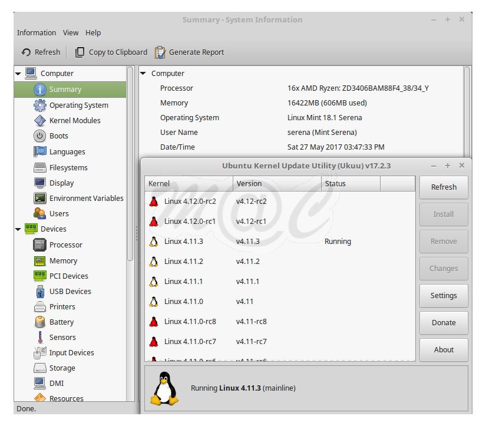Open the View menu
The height and width of the screenshot is (426, 486).
(x=70, y=33)
